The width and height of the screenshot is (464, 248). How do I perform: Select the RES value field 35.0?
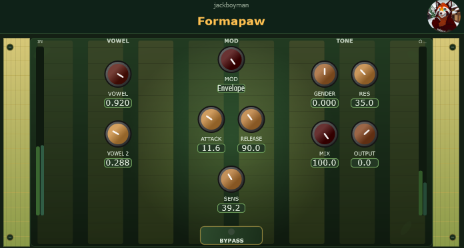364,103
